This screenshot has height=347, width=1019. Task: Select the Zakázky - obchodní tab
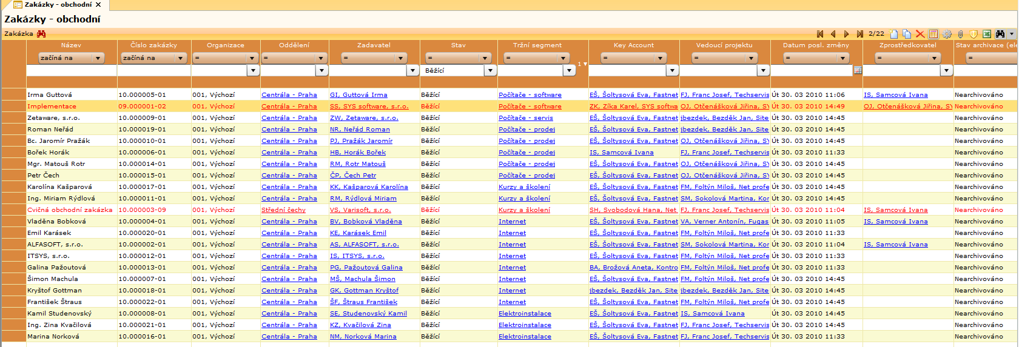tap(58, 5)
